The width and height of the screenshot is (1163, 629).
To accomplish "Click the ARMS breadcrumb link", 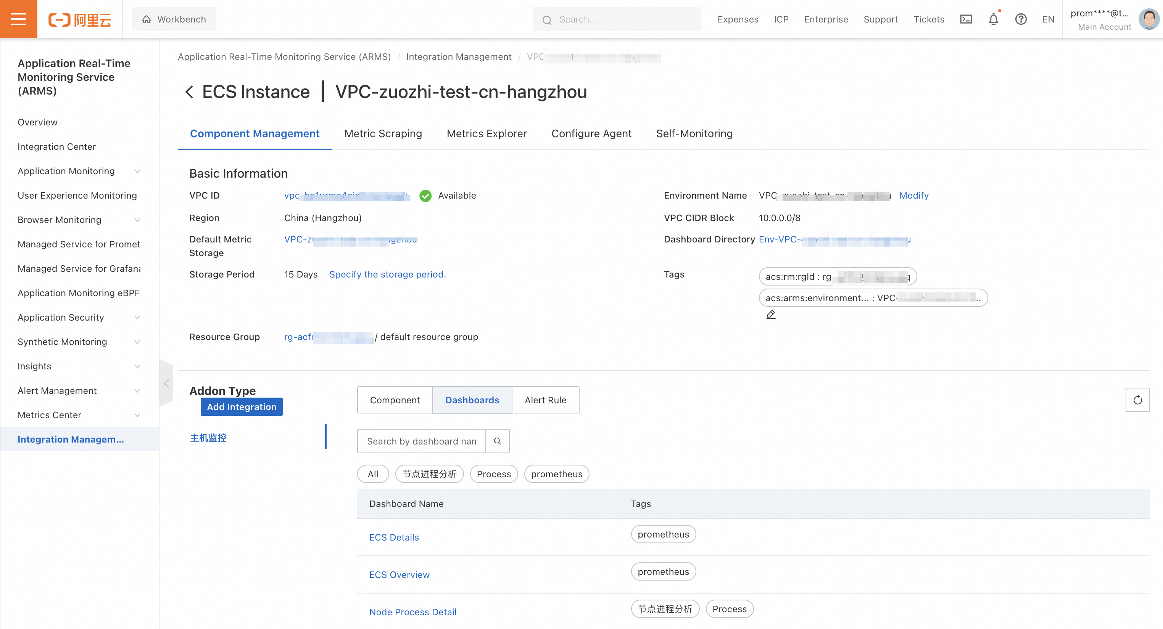I will pos(284,57).
